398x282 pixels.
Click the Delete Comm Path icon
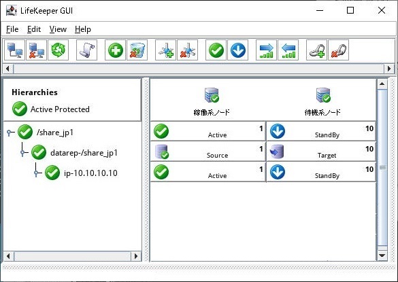coord(187,50)
